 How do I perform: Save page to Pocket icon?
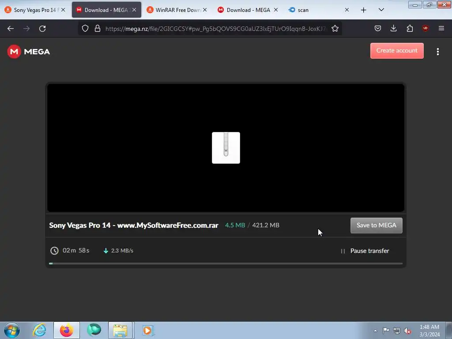(378, 28)
